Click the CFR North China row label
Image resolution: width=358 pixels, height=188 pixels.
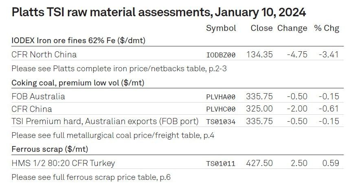click(x=44, y=55)
